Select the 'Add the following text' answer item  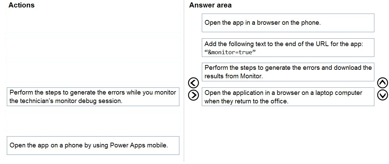[x=288, y=48]
